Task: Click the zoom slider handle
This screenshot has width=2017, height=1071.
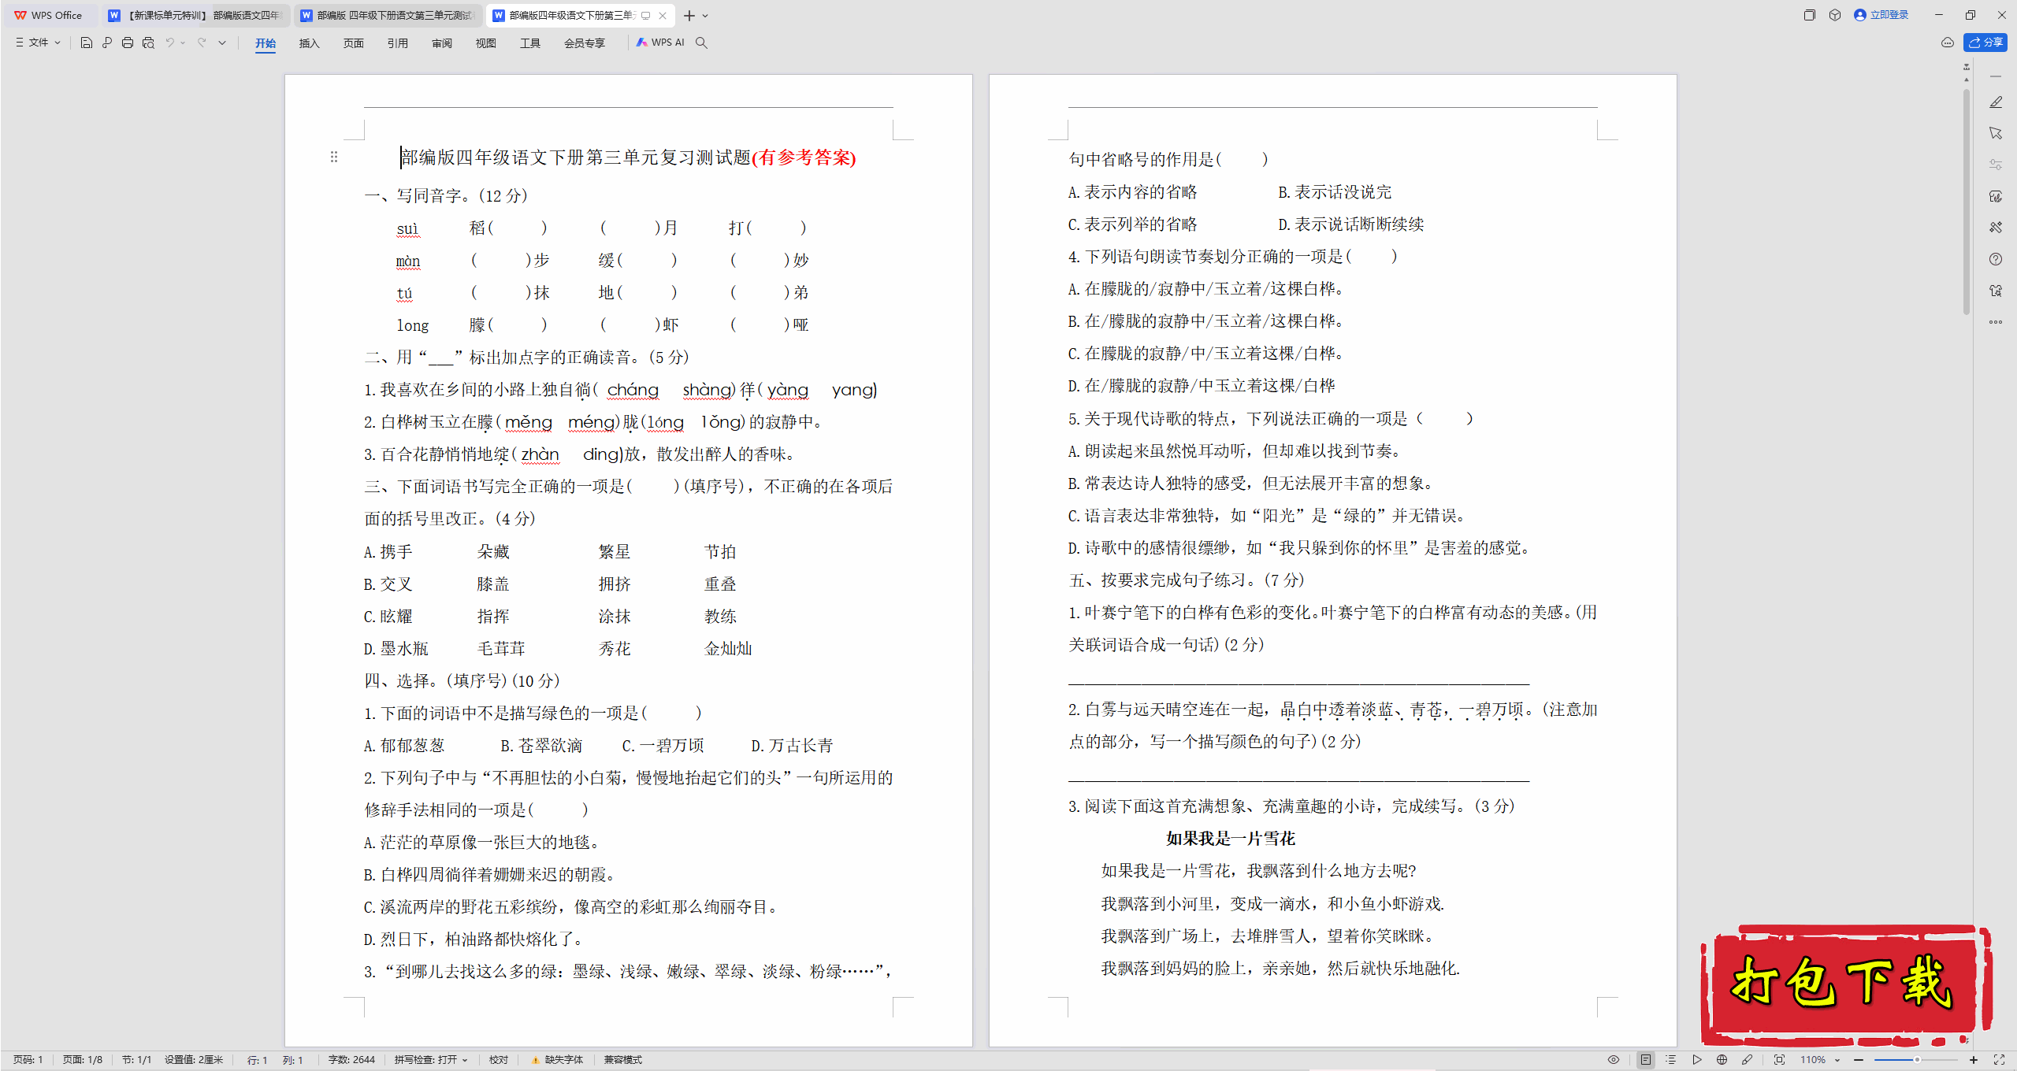Action: 1917,1060
